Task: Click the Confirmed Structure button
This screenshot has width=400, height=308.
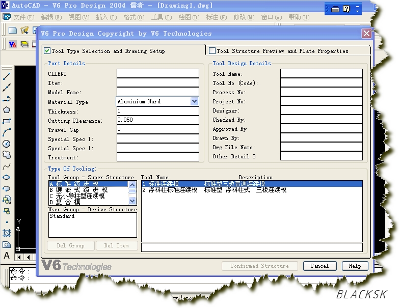Action: (260, 266)
